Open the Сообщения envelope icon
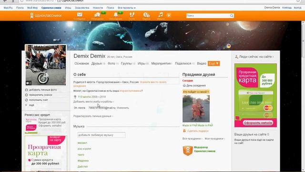The height and width of the screenshot is (172, 305). coord(80,15)
